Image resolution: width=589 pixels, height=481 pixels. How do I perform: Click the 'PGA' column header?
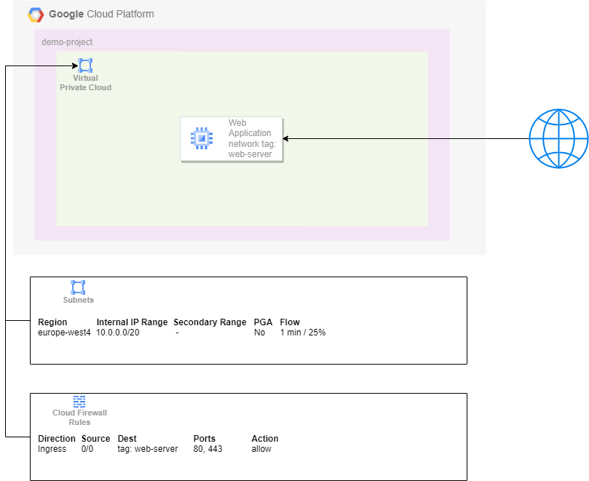[x=263, y=322]
